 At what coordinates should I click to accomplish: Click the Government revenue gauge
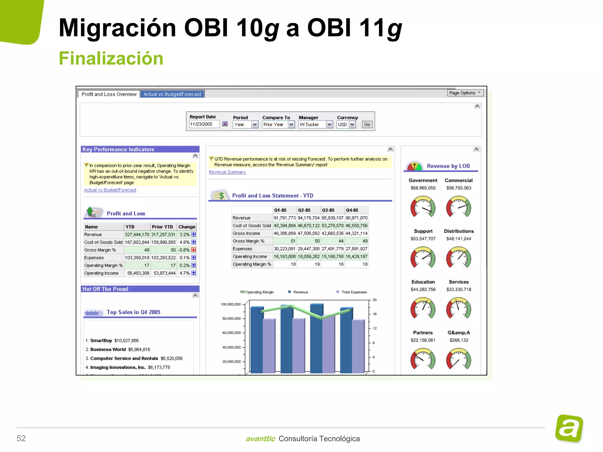(423, 207)
